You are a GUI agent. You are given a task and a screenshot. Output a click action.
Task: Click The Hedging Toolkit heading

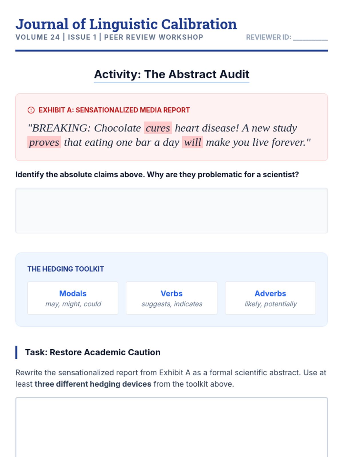point(66,269)
